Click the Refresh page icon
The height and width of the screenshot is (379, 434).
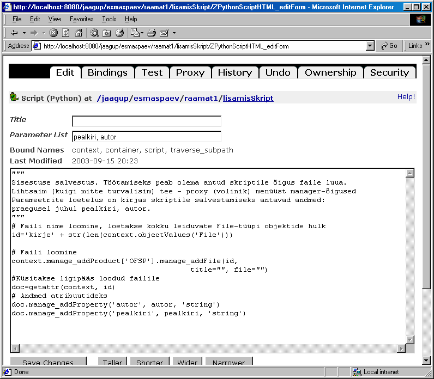click(66, 33)
